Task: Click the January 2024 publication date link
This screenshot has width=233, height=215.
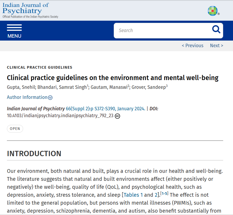Action: point(131,109)
